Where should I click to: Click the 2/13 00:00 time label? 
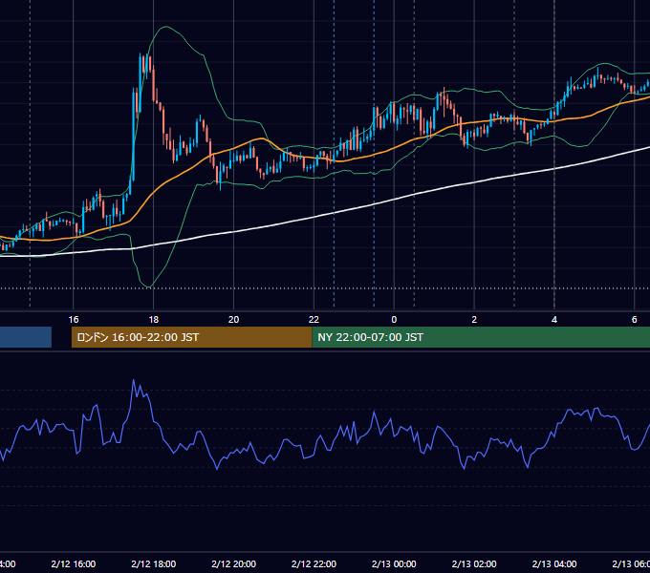[394, 563]
